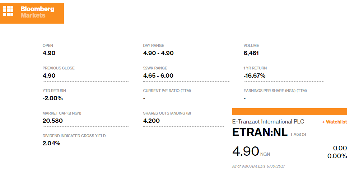The width and height of the screenshot is (359, 179).
Task: Click the LAGOS exchange label
Action: click(299, 135)
